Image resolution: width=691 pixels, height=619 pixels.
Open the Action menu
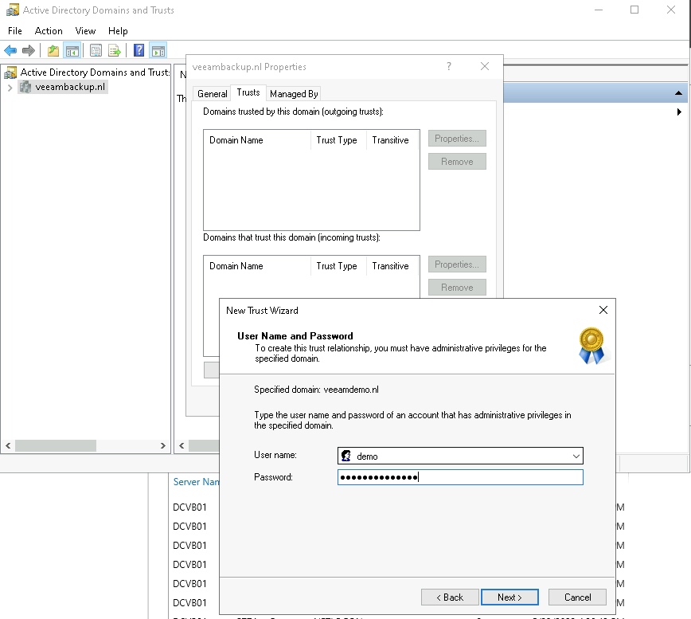tap(49, 31)
